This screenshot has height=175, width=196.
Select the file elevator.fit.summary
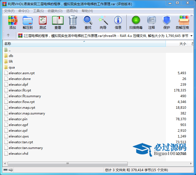[x=25, y=96]
